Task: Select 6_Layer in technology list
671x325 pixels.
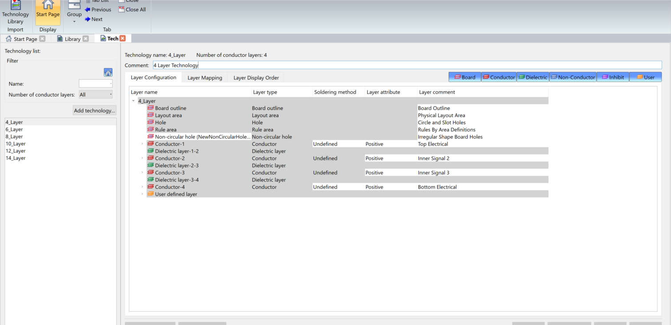Action: click(x=60, y=129)
